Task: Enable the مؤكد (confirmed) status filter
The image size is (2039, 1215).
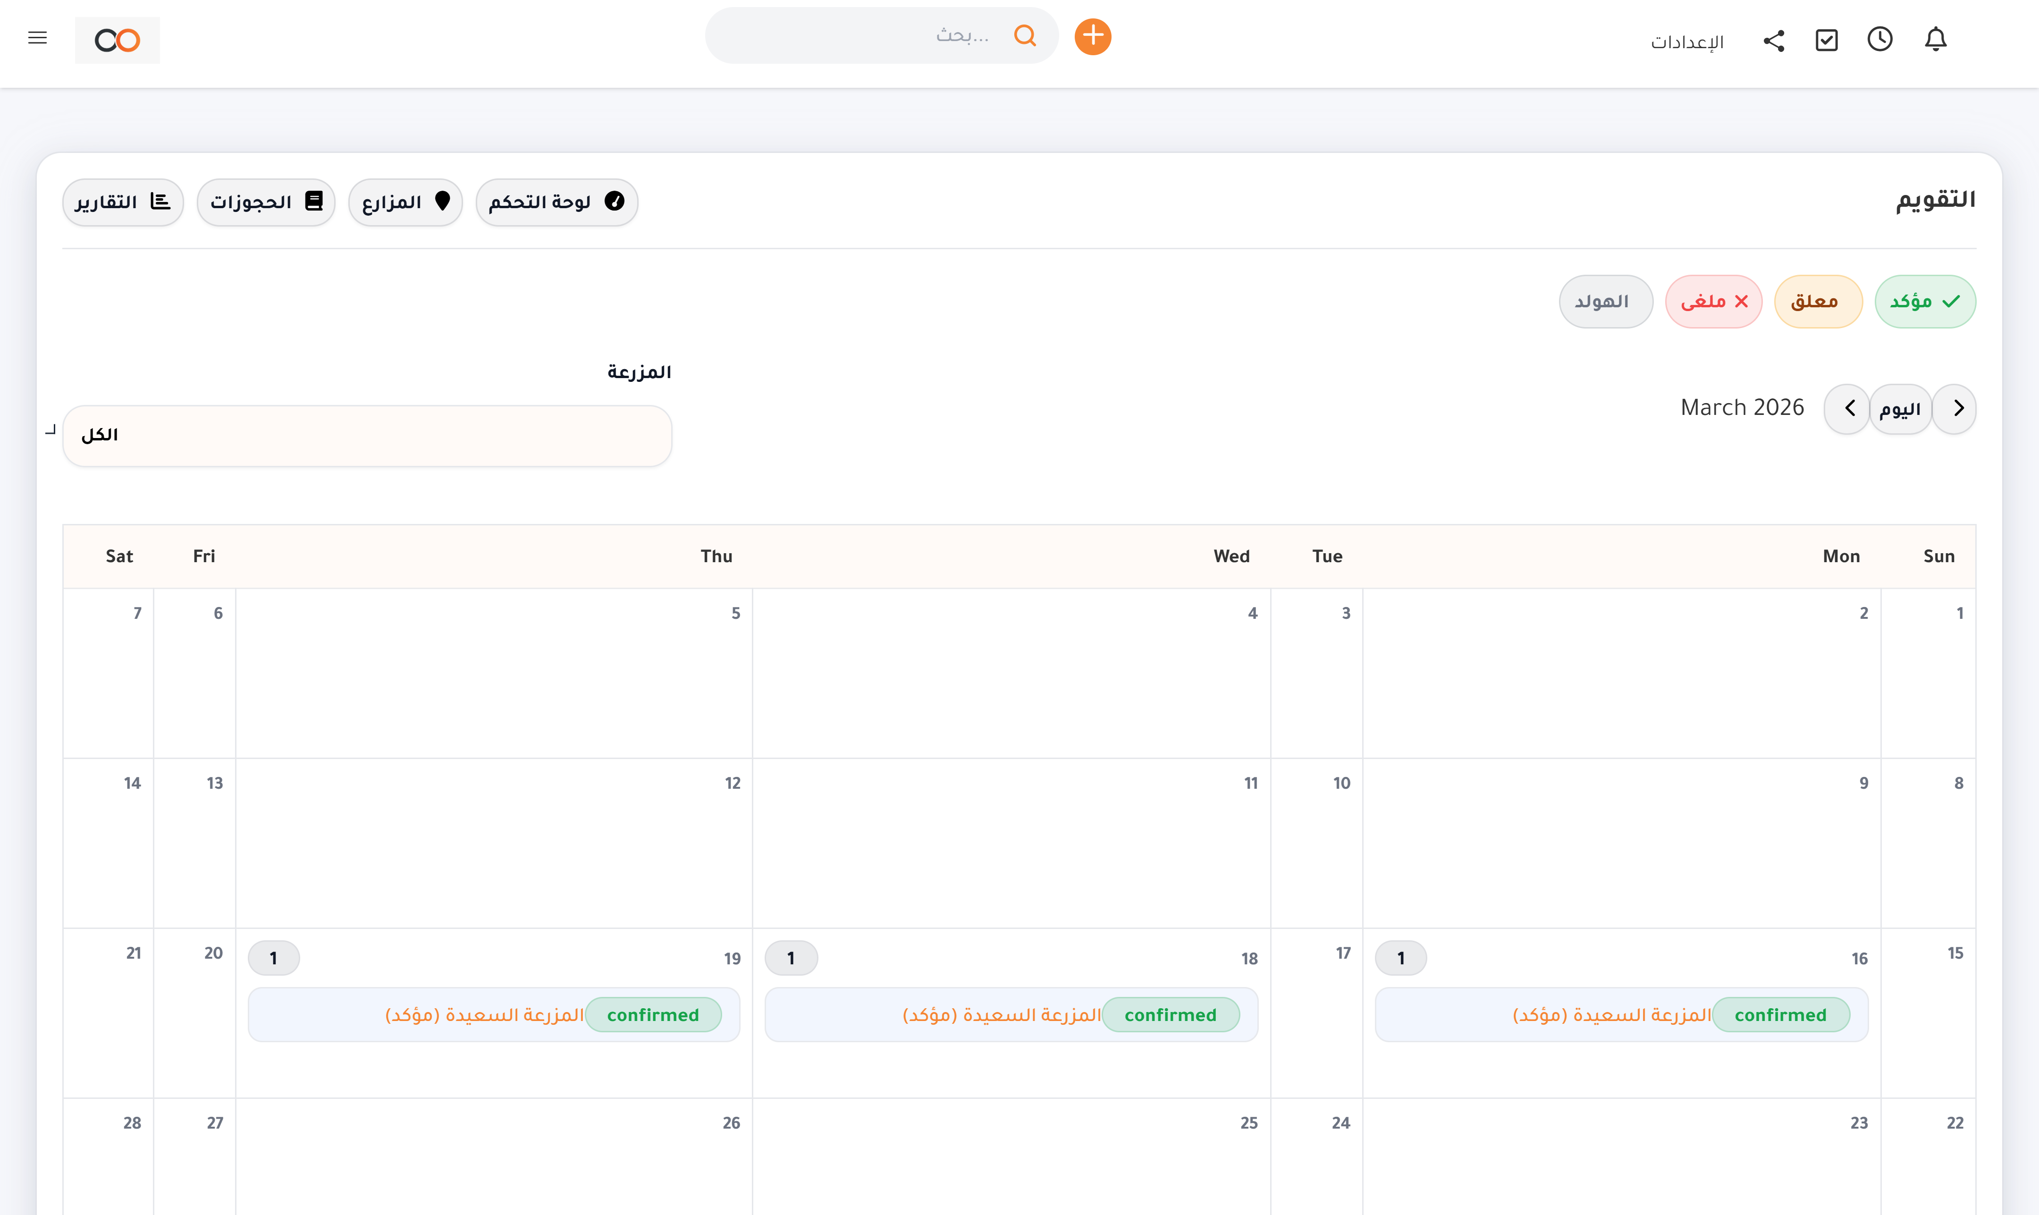Action: (1925, 301)
